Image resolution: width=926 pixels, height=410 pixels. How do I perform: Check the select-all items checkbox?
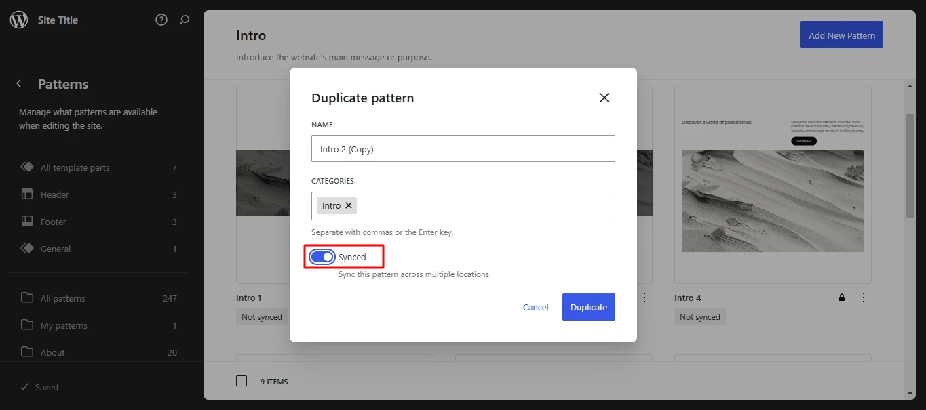(x=242, y=381)
